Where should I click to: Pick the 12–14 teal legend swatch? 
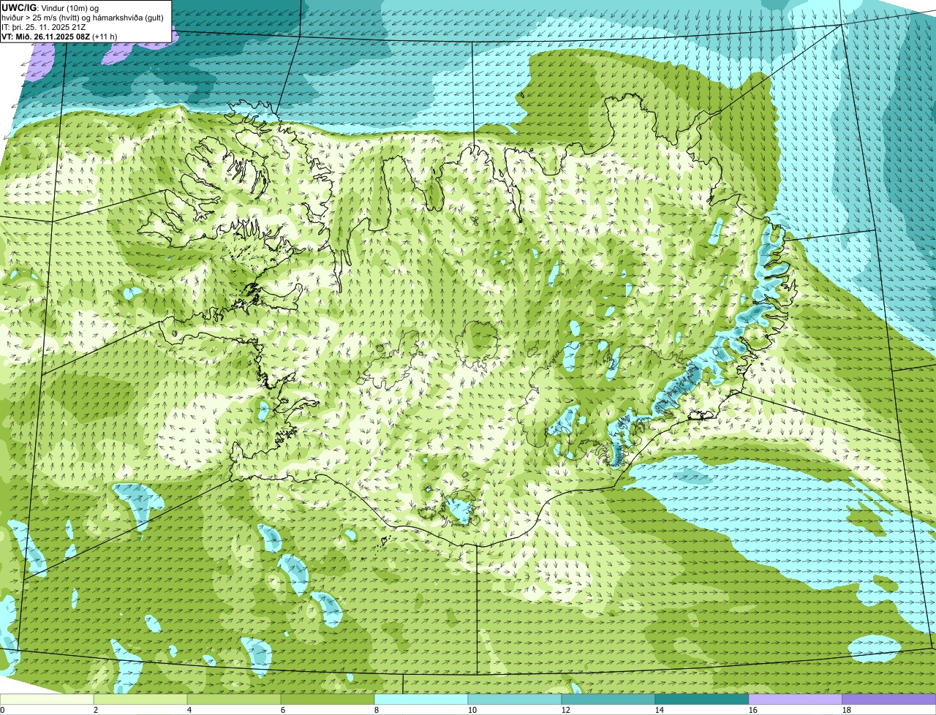pos(608,700)
